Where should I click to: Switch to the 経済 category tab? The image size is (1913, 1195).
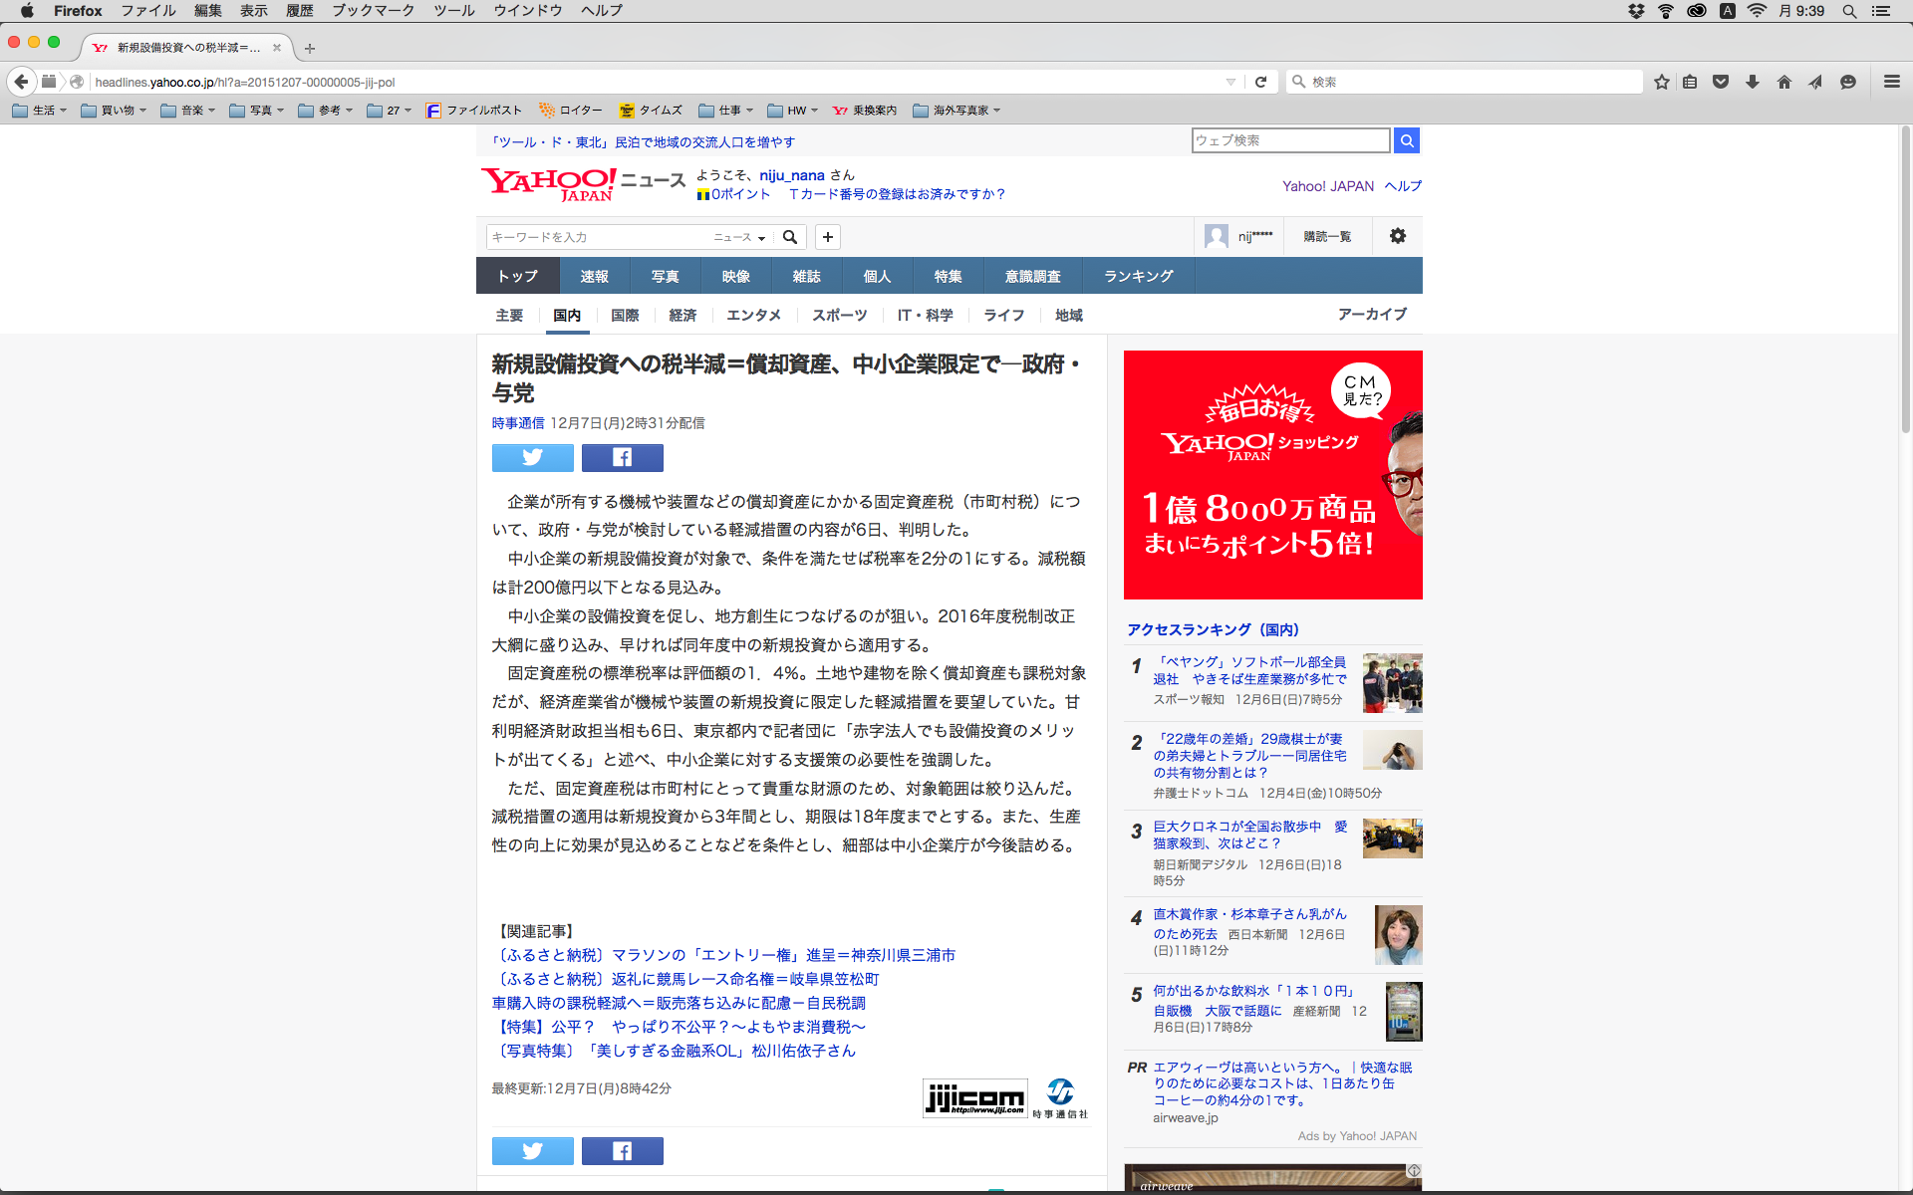683,315
